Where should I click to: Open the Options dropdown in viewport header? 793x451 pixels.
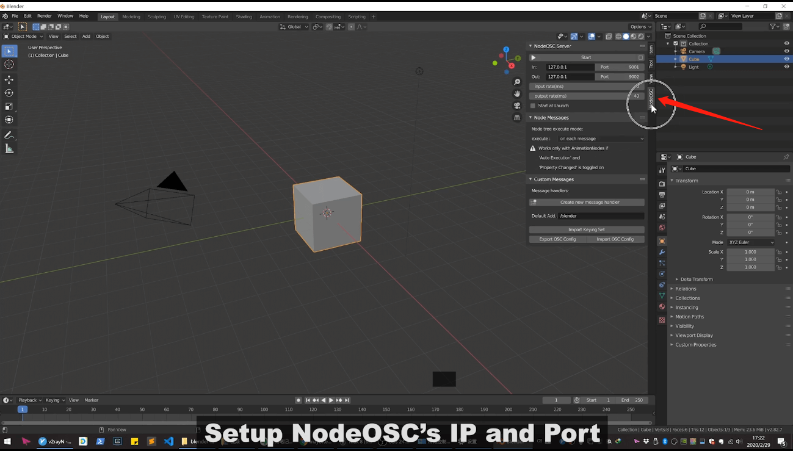click(x=640, y=27)
